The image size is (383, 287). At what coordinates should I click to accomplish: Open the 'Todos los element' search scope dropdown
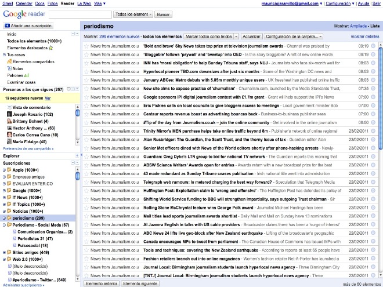pos(133,14)
